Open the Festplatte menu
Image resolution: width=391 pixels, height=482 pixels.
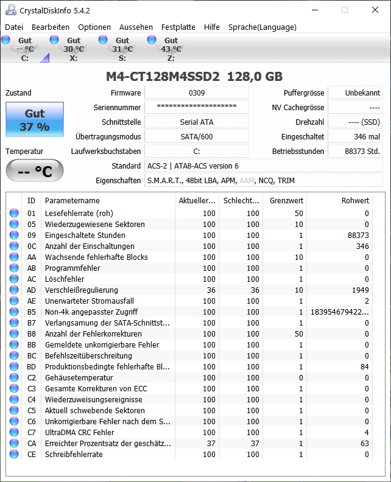[x=178, y=27]
